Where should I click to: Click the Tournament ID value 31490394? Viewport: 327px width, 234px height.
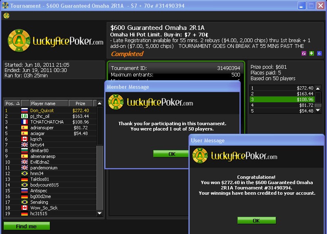[228, 68]
